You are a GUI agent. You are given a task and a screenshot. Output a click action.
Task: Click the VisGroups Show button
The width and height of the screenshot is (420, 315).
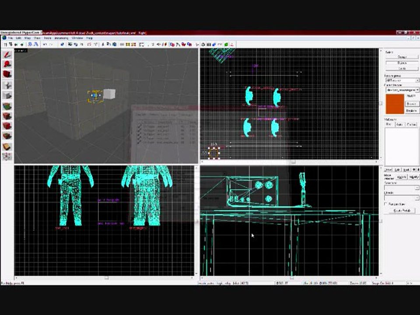pos(388,170)
